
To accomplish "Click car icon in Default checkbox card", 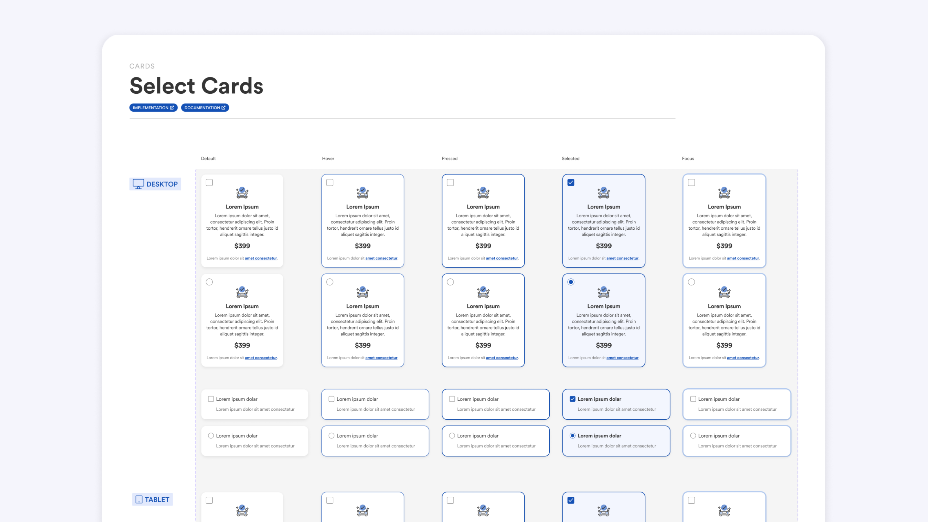I will click(242, 193).
